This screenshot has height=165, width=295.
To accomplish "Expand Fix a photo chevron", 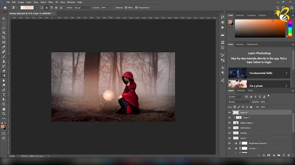I will (x=286, y=86).
